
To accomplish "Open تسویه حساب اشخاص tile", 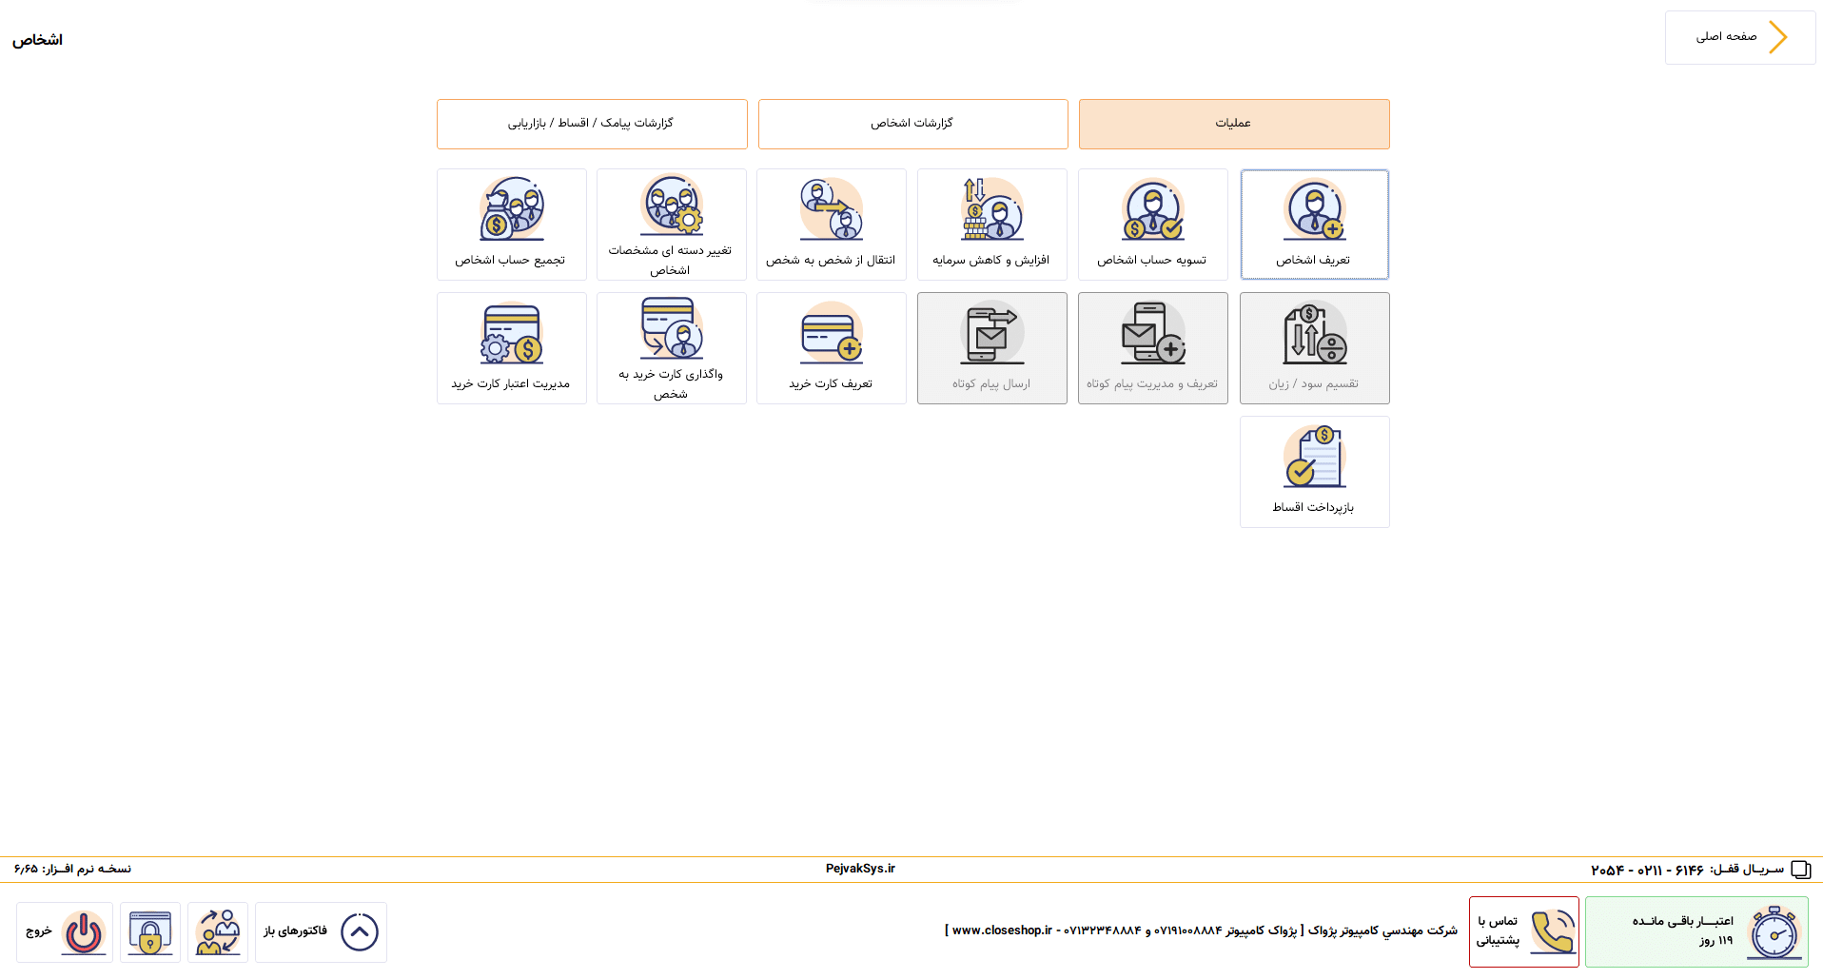I will 1152,225.
